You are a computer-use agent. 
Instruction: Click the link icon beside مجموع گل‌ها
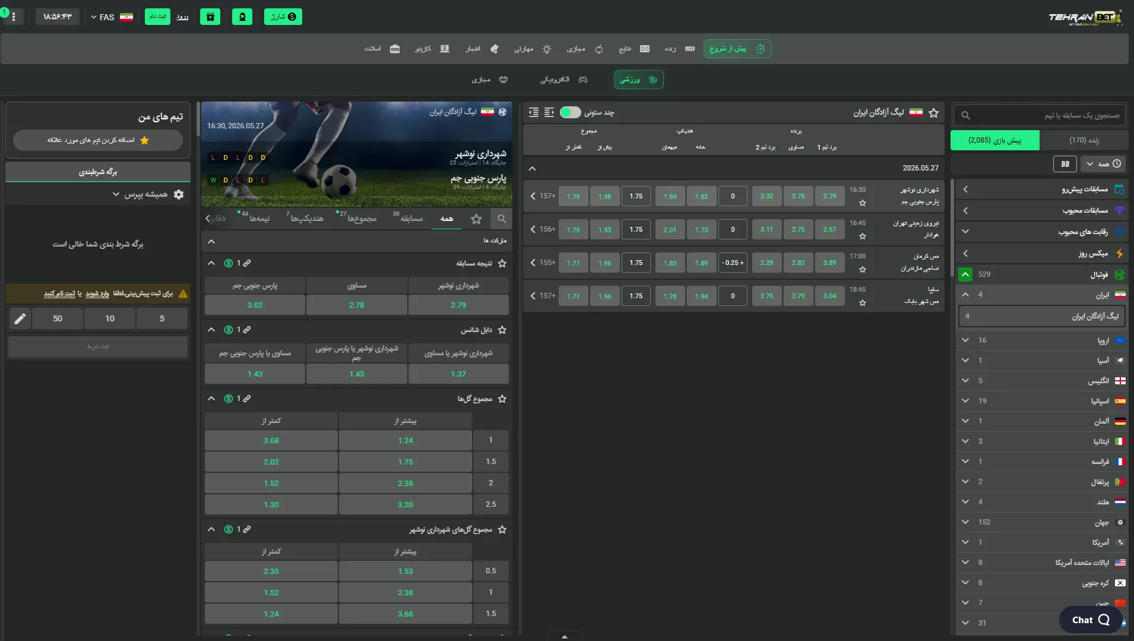[247, 399]
